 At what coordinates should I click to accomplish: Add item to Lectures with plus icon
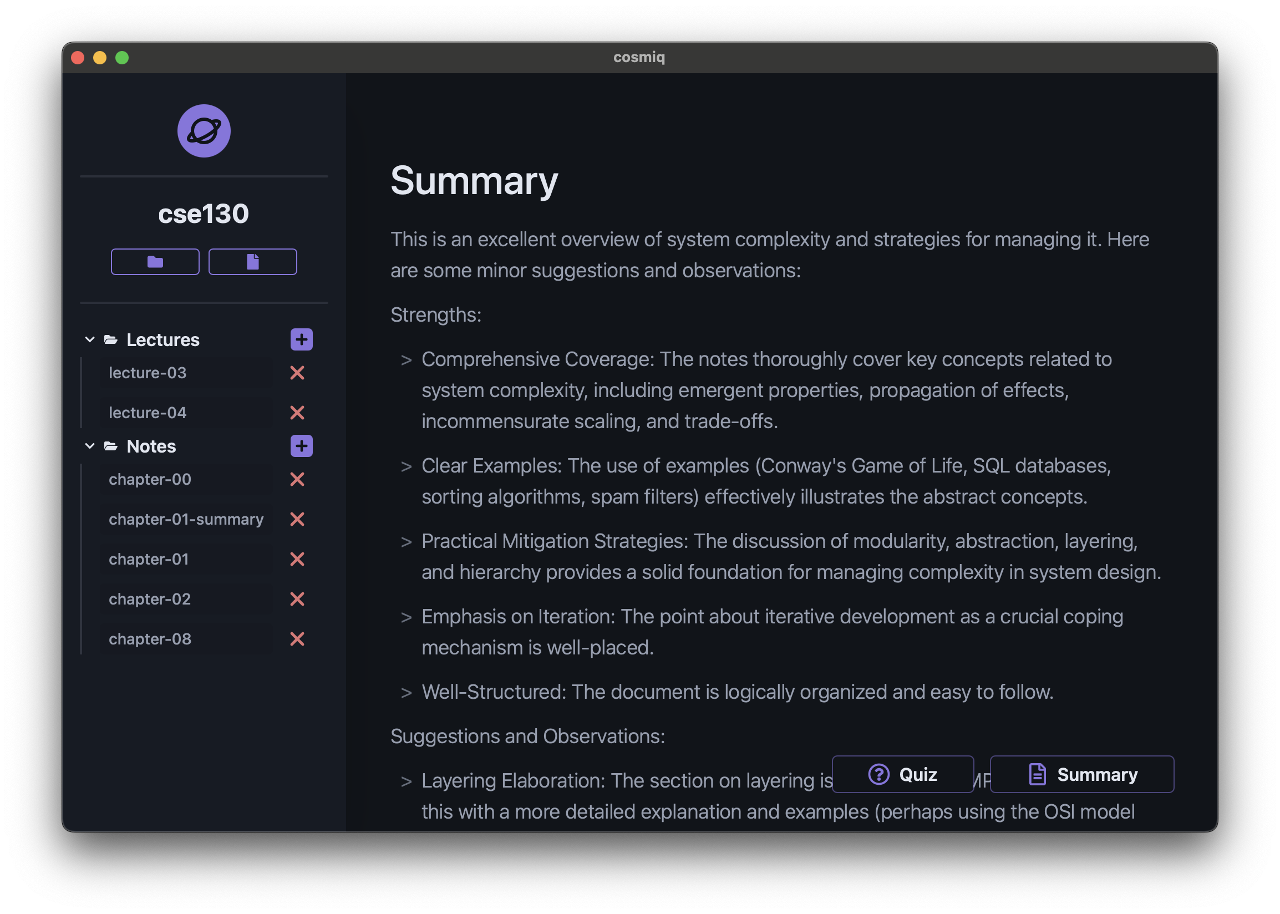(x=301, y=339)
